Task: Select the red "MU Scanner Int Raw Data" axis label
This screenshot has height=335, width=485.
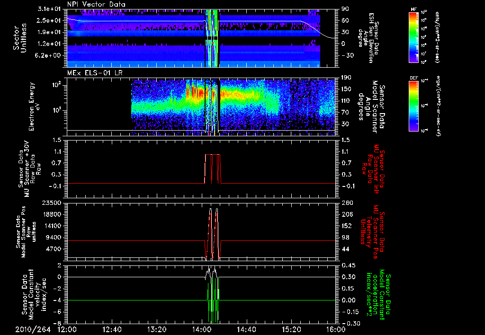Action: (373, 169)
